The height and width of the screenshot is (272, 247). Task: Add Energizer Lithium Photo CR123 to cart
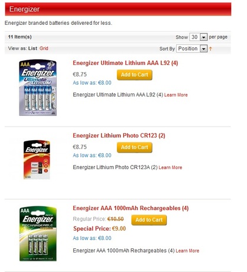tap(135, 147)
